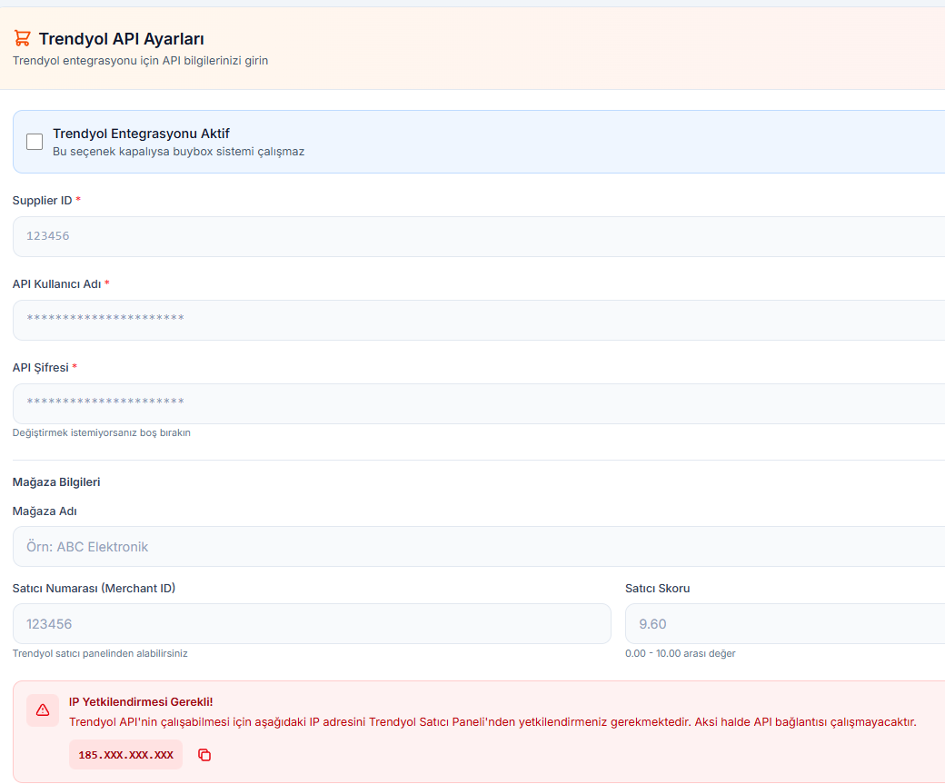This screenshot has height=784, width=945.
Task: Focus the Satıcı Numarası (Merchant ID) field
Action: 312,624
